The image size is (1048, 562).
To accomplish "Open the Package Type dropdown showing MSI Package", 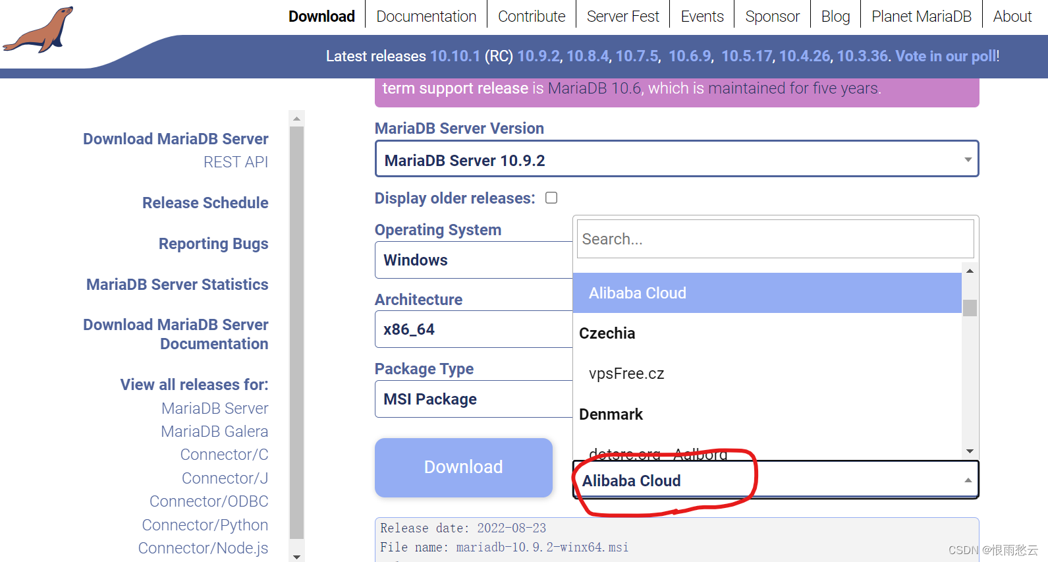I will 474,399.
